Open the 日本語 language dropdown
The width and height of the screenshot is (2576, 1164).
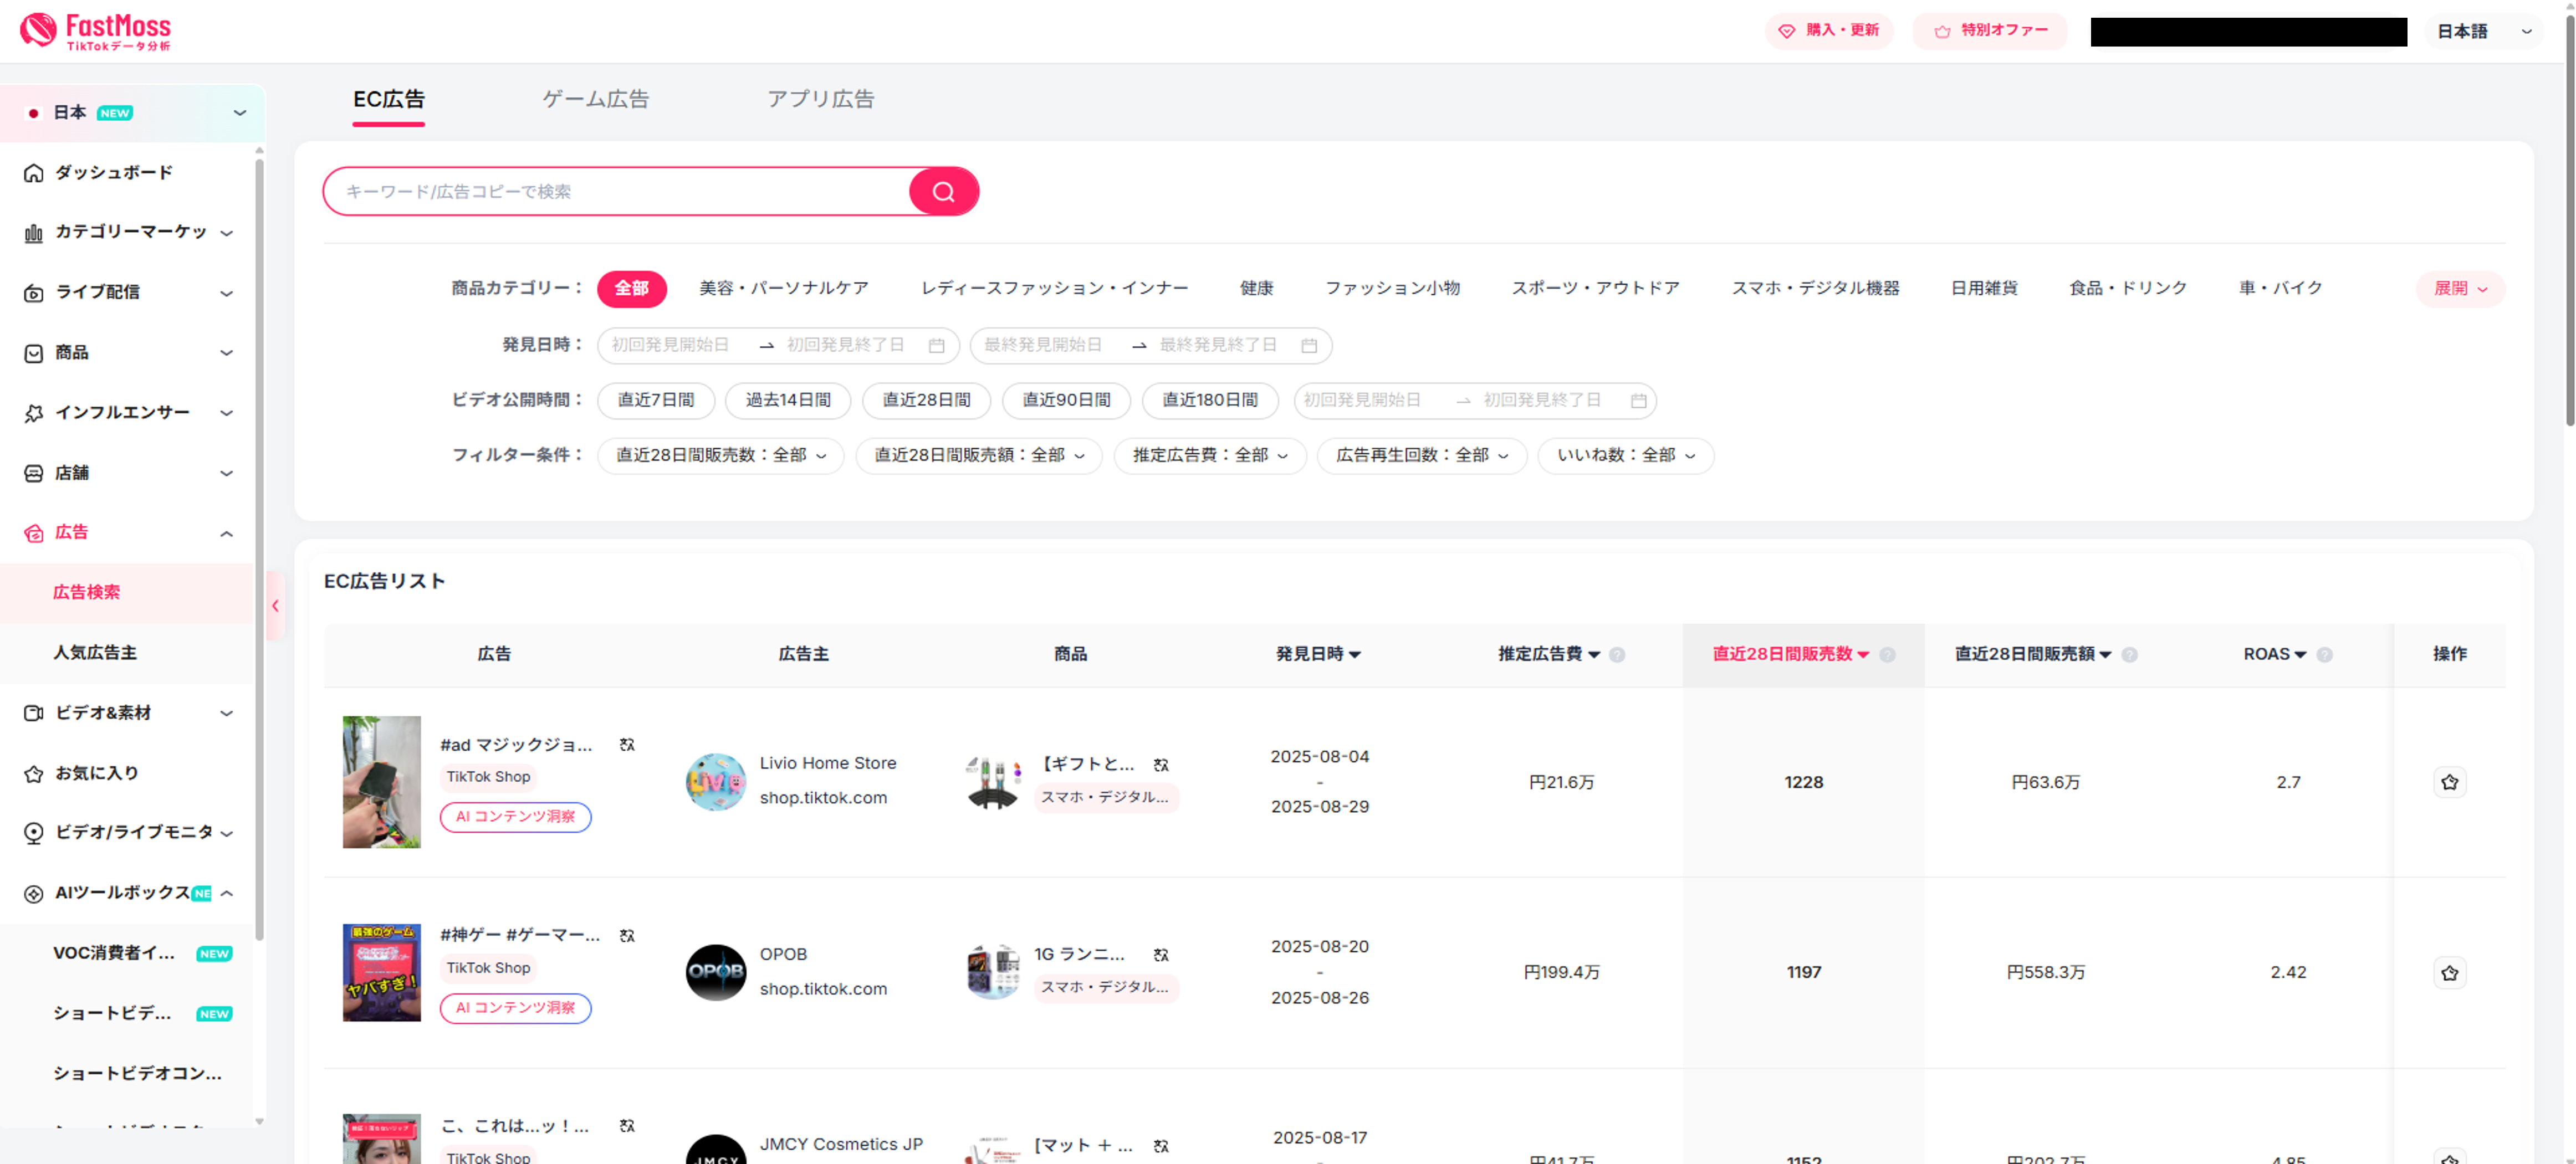click(x=2485, y=31)
